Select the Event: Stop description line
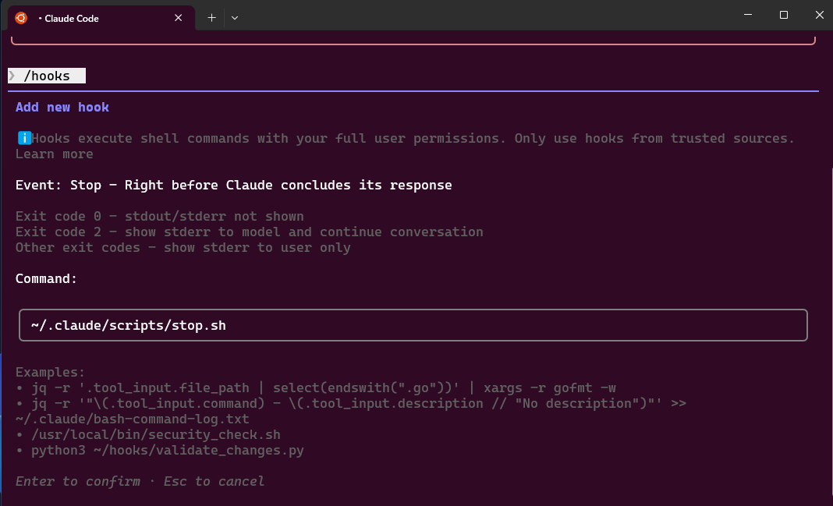The width and height of the screenshot is (833, 506). coord(233,185)
